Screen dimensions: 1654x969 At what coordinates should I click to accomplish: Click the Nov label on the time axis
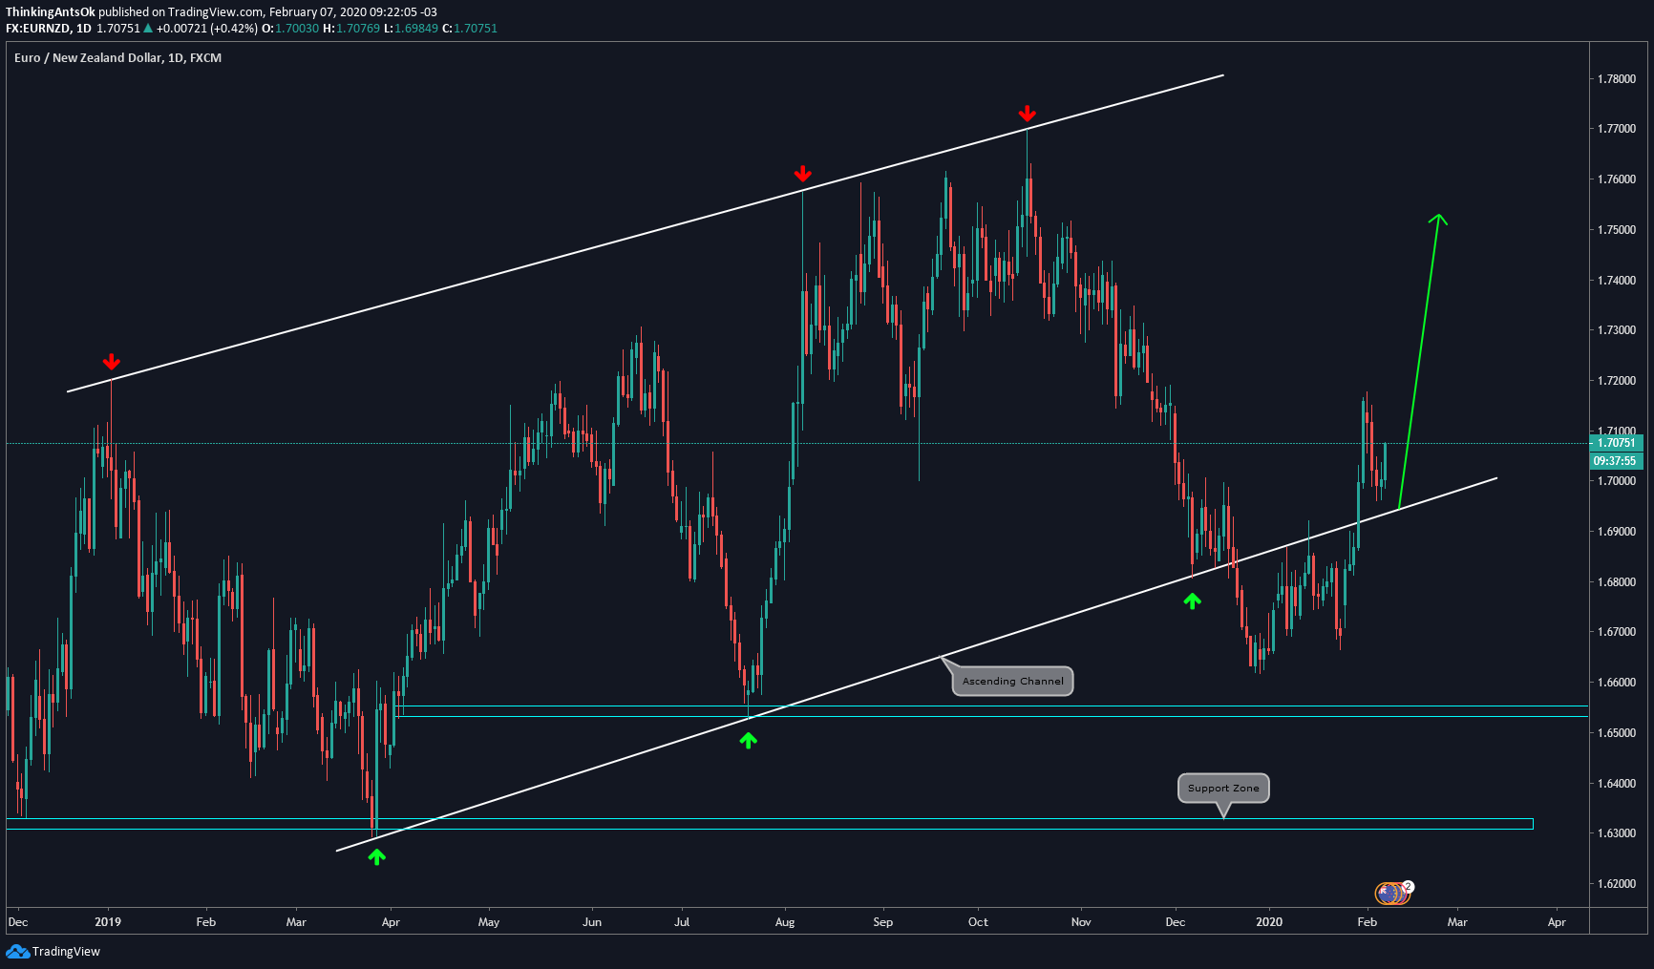click(x=1081, y=922)
